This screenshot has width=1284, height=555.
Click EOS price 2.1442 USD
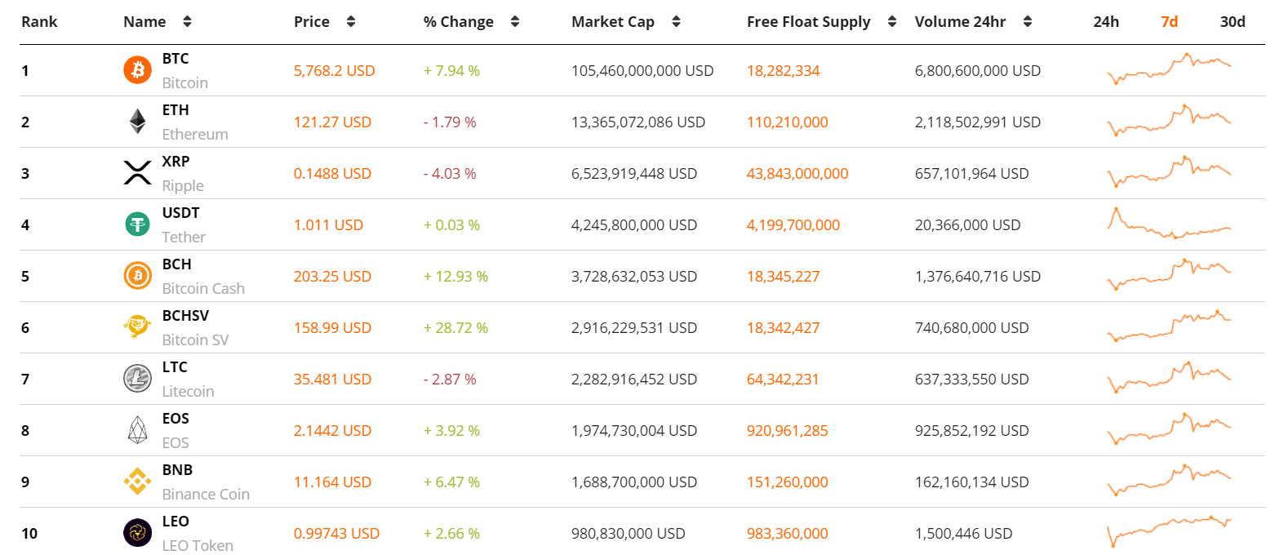pyautogui.click(x=332, y=431)
